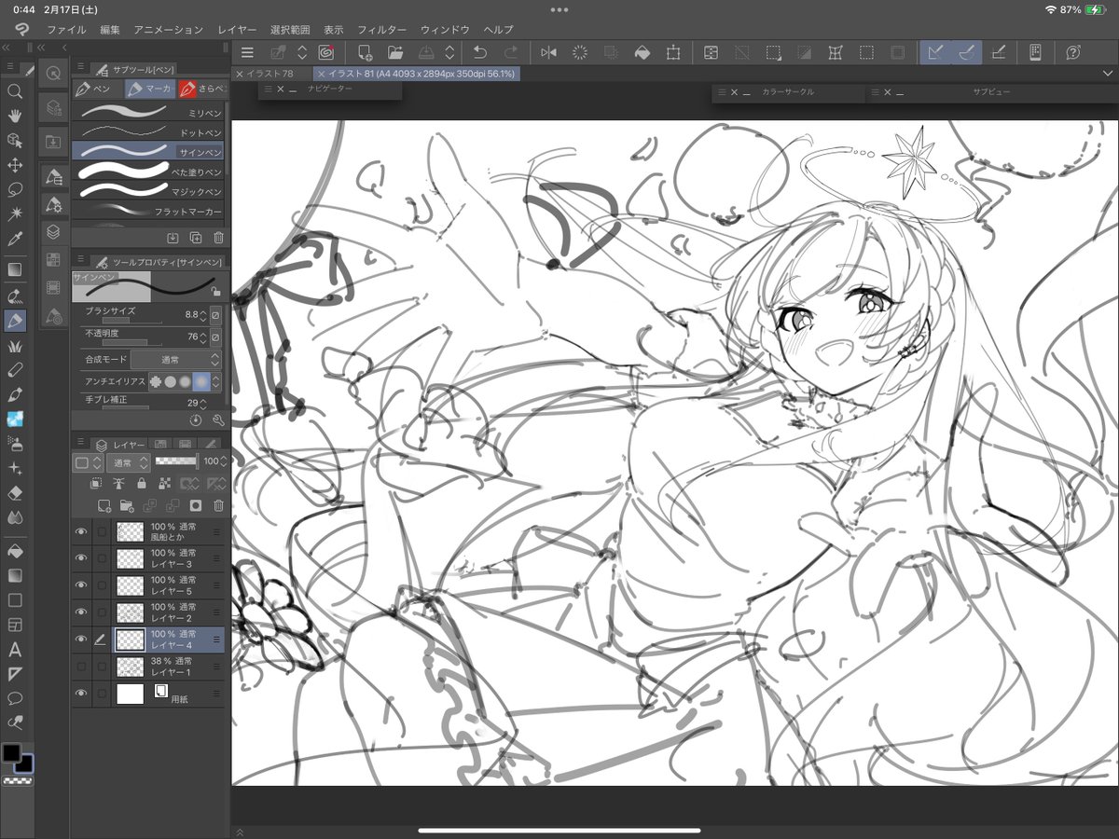
Task: Toggle reference layer lighthouse icon
Action: (118, 484)
